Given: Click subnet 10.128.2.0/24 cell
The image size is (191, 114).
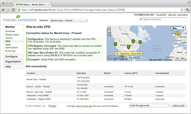Looking at the screenshot, I should (x=83, y=99).
